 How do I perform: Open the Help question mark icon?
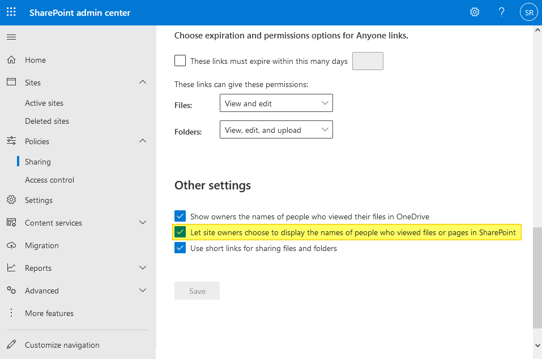[x=501, y=12]
